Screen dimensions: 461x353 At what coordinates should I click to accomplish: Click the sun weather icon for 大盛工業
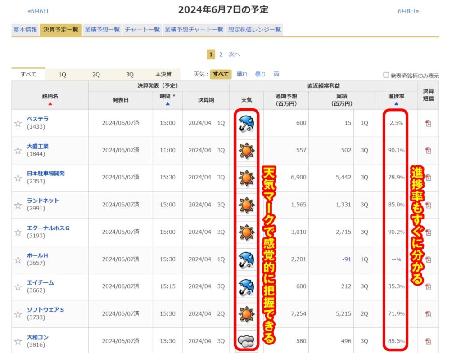point(246,150)
